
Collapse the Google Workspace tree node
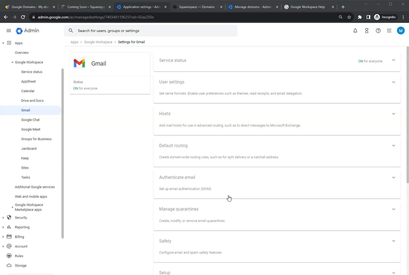12,62
